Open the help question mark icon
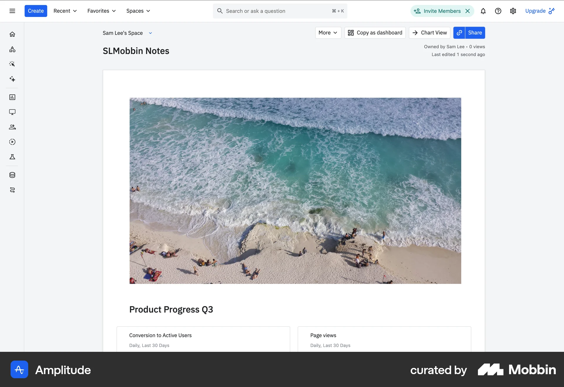 pos(498,11)
